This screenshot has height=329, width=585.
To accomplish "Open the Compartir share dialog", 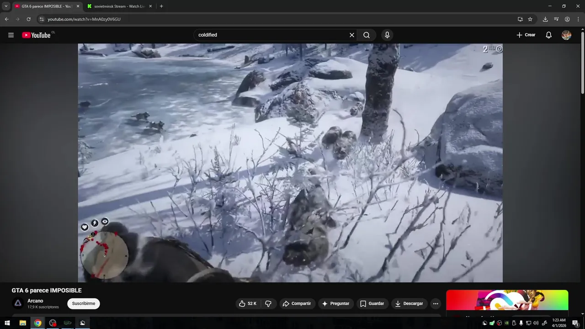I will coord(297,303).
